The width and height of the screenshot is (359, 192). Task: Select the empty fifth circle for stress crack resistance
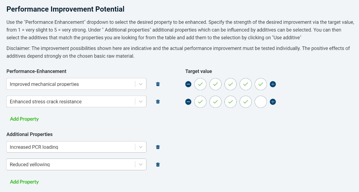point(261,102)
